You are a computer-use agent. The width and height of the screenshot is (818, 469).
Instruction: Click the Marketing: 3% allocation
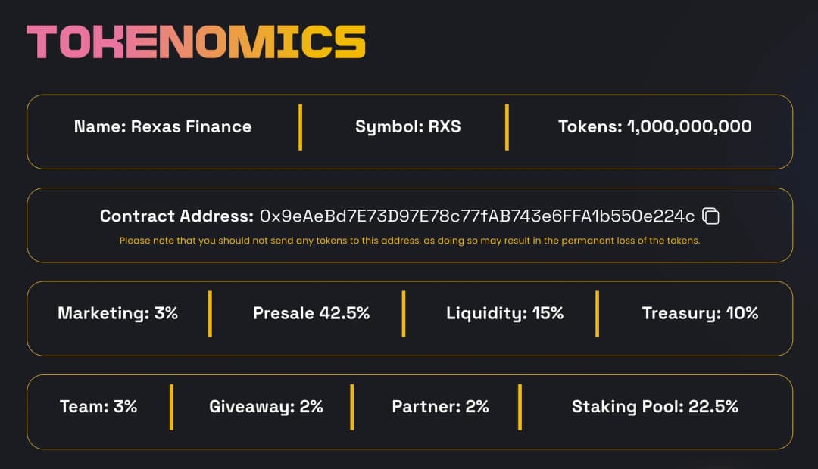[117, 313]
